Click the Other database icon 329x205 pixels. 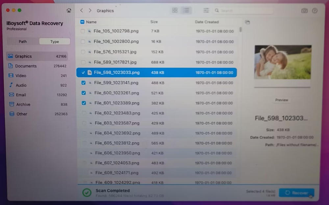point(12,114)
